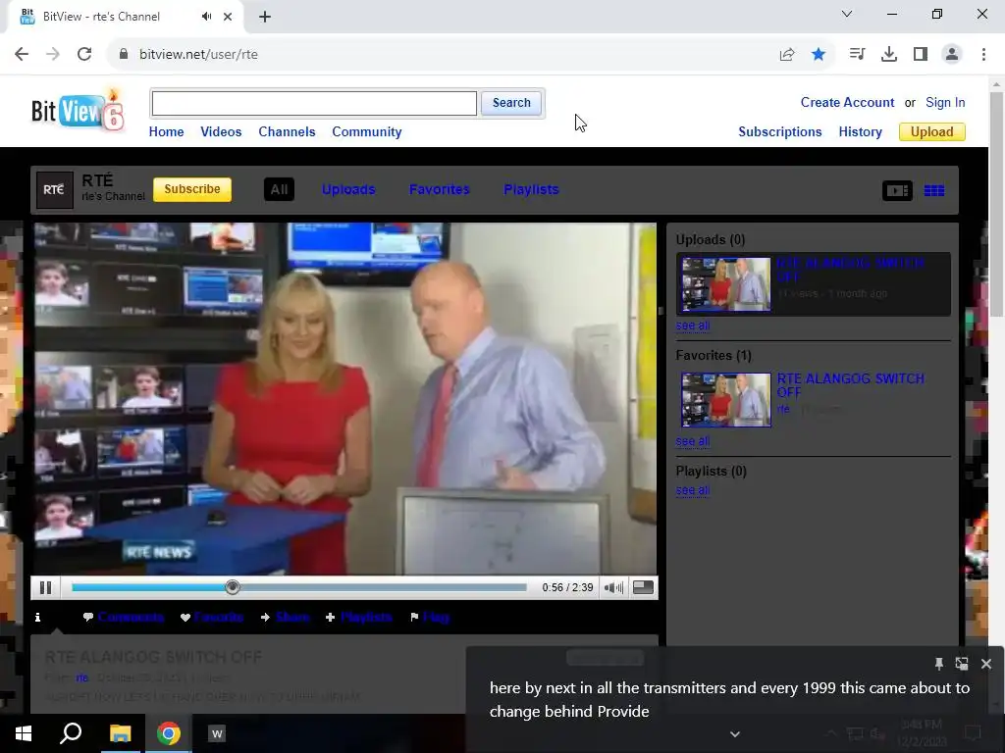1005x753 pixels.
Task: Click the BitView logo
Action: point(77,110)
